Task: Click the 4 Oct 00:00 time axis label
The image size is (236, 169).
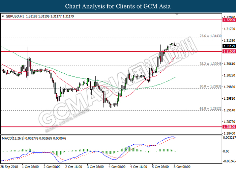Action: [x=117, y=167]
